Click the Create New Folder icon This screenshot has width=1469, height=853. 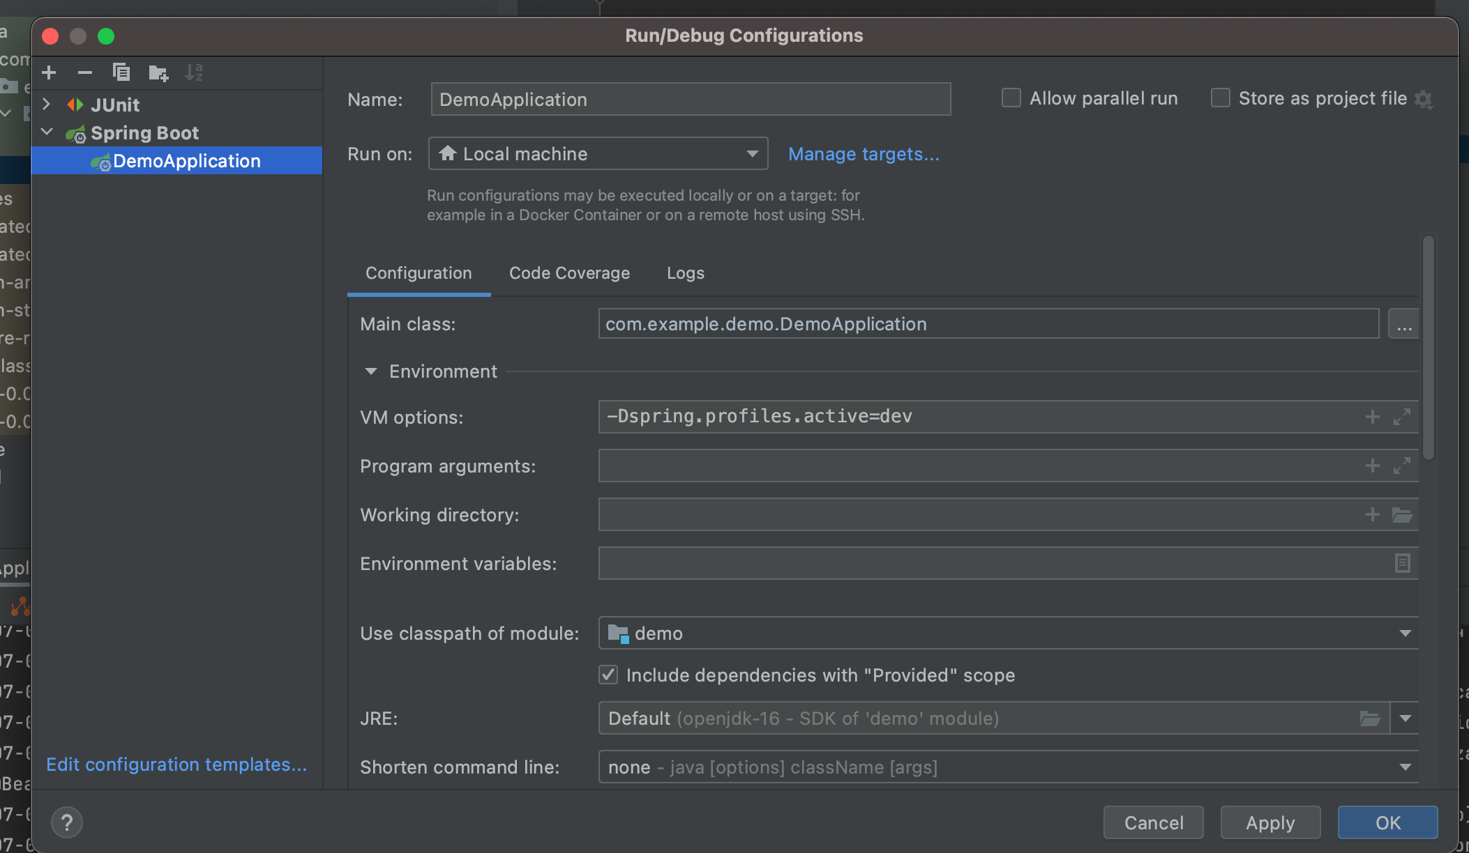[x=158, y=72]
